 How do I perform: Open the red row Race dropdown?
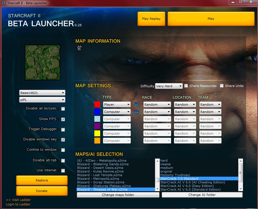pos(157,104)
